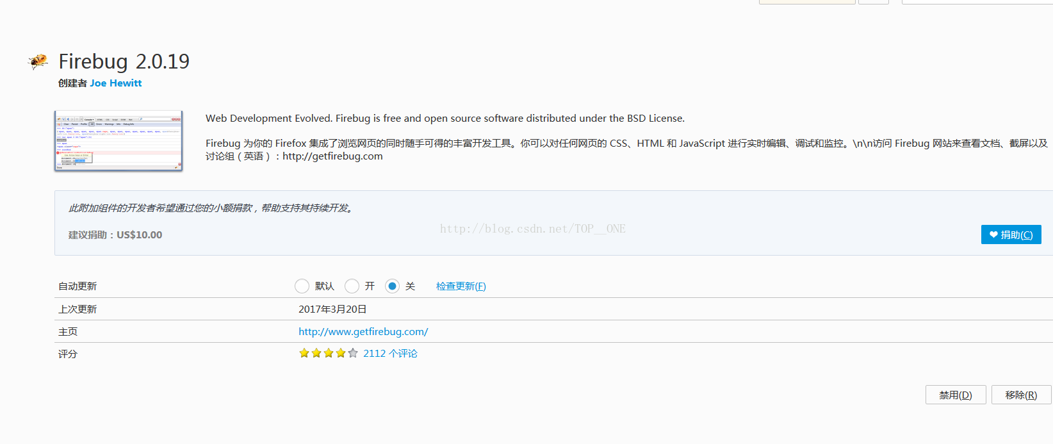Image resolution: width=1053 pixels, height=444 pixels.
Task: Click the 移除(R) remove button
Action: point(1021,395)
